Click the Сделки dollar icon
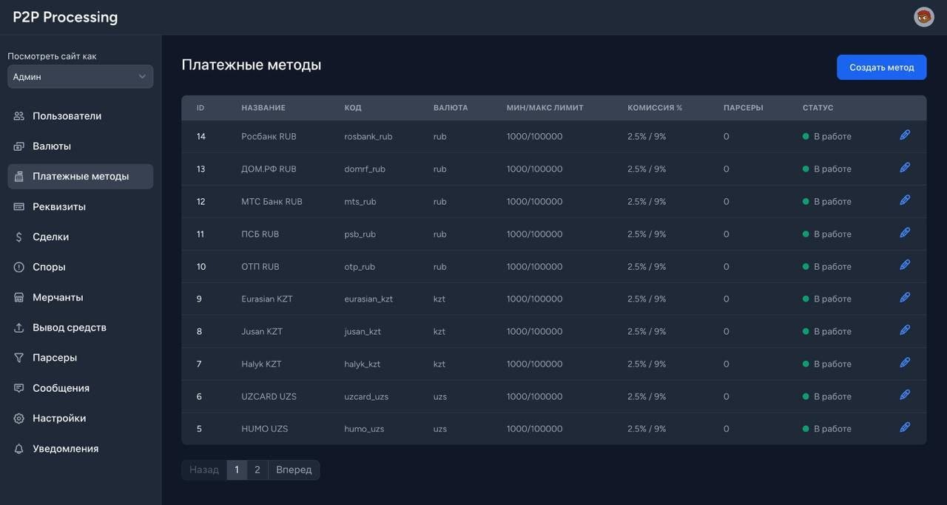Image resolution: width=947 pixels, height=505 pixels. tap(19, 237)
